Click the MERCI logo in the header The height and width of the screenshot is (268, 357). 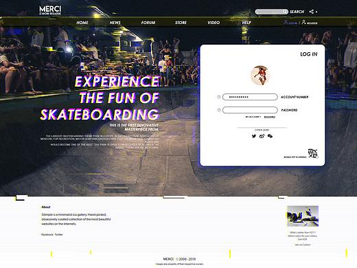point(50,10)
